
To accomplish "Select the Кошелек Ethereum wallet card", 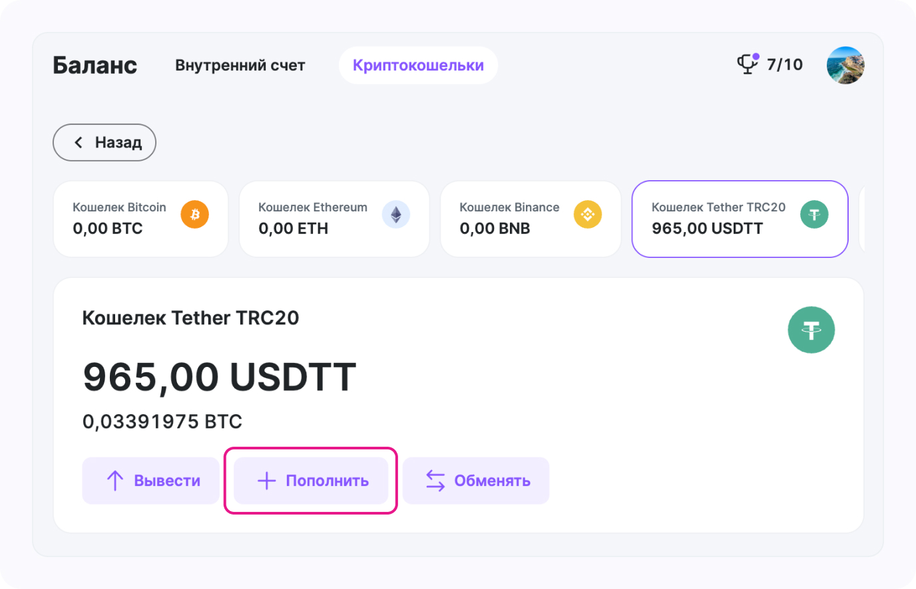I will [334, 219].
